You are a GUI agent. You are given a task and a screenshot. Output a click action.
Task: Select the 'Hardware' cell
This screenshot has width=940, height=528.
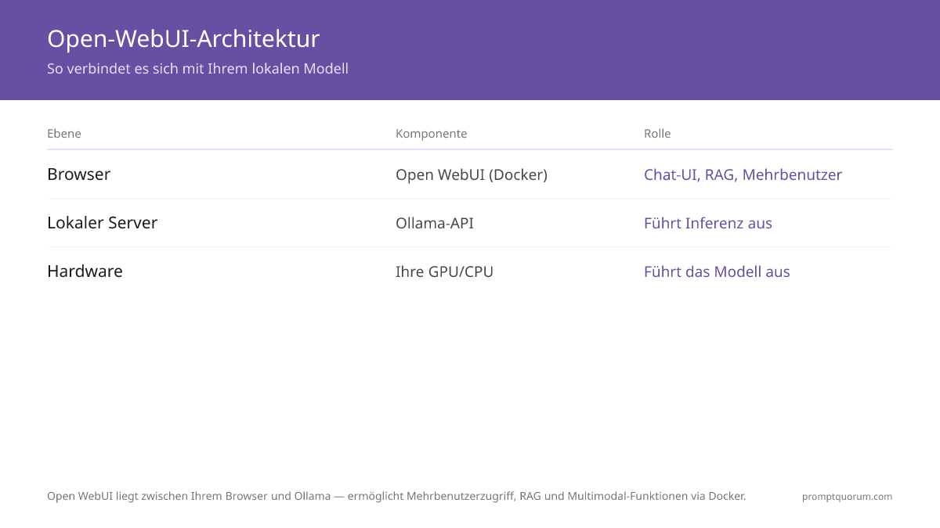pos(85,271)
